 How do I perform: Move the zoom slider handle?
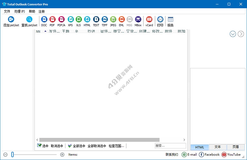[x=13, y=155]
